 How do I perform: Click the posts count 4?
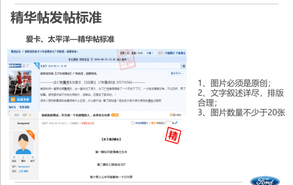click(x=32, y=157)
